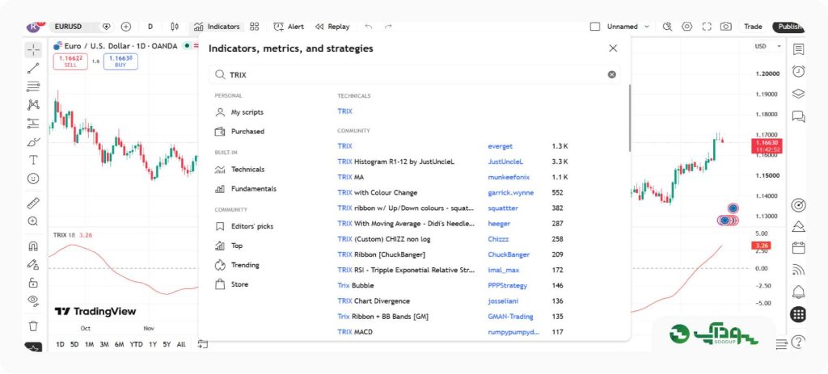Enter fullscreen mode

pyautogui.click(x=707, y=27)
